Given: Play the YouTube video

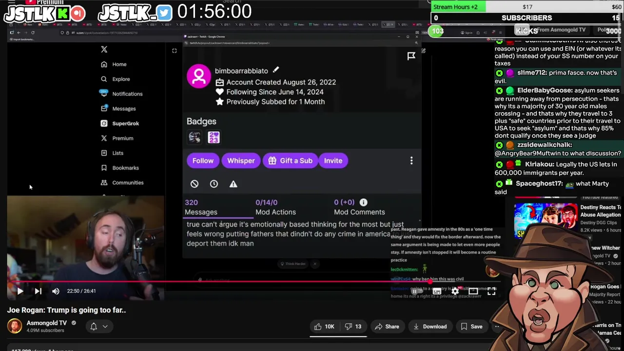Looking at the screenshot, I should (20, 291).
